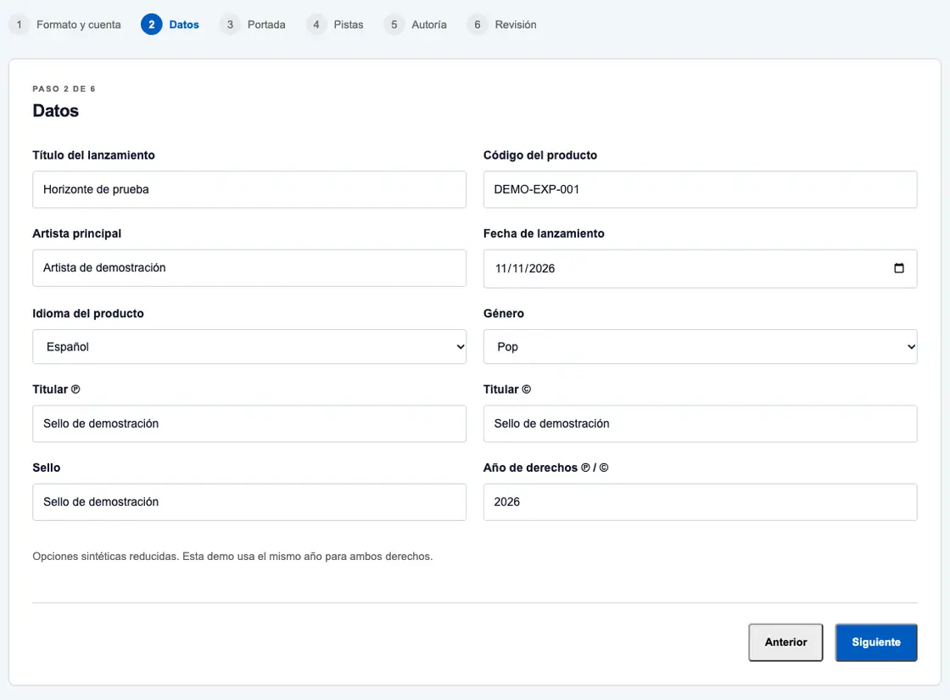The height and width of the screenshot is (700, 950).
Task: Click the Código del producto input
Action: click(700, 189)
